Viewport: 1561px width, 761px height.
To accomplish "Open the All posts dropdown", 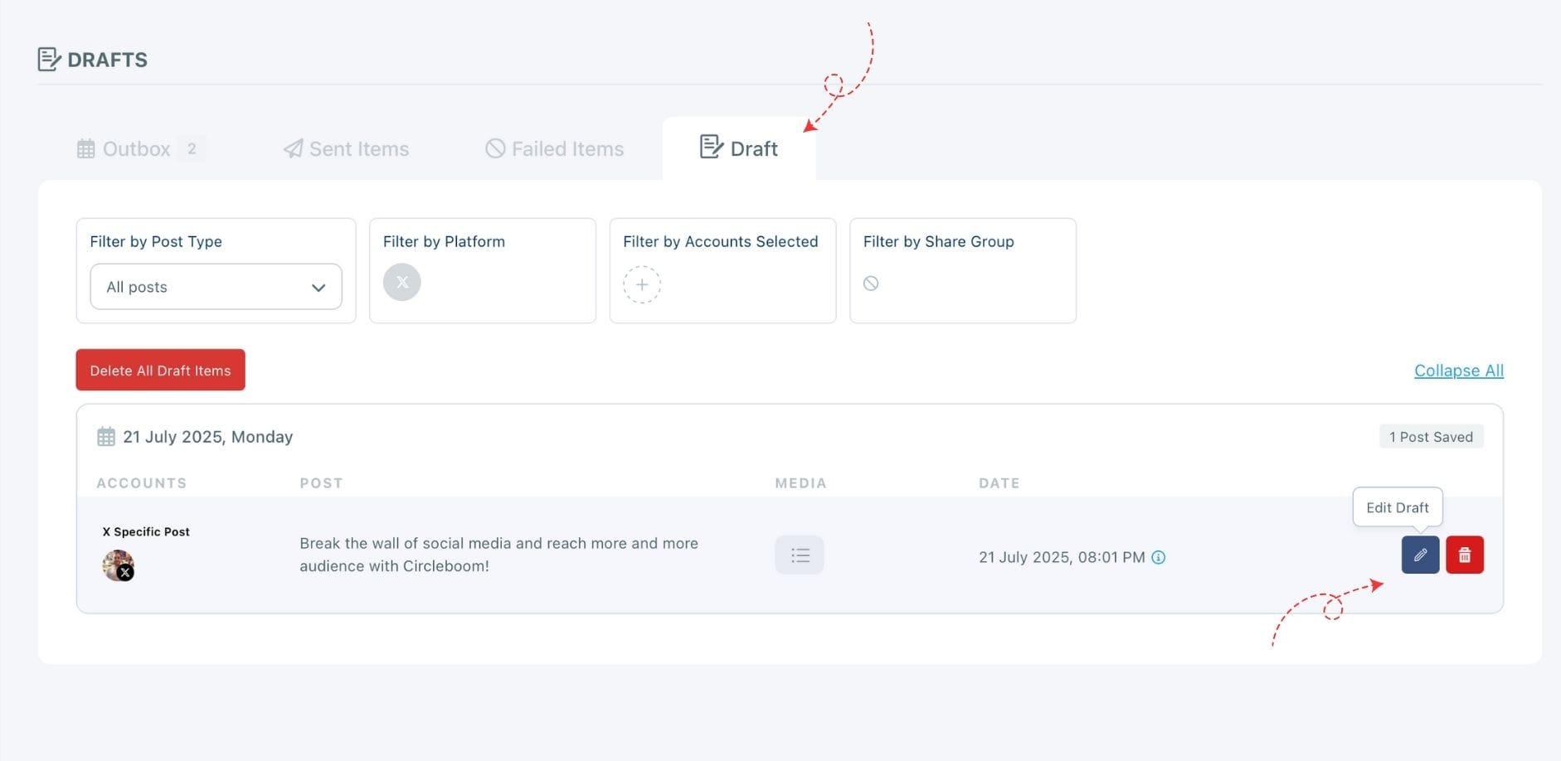I will 216,287.
